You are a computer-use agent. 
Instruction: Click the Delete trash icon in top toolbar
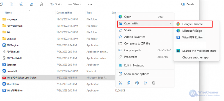point(41,4)
